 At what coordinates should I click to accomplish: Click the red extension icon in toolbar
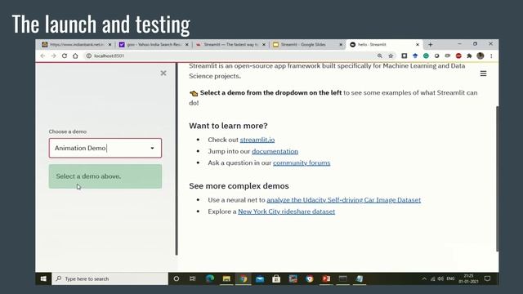(x=458, y=56)
